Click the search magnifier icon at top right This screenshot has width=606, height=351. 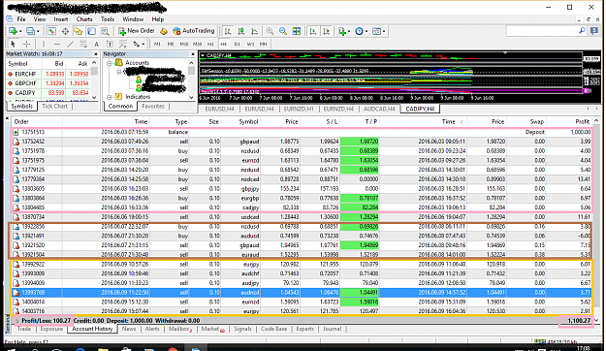[582, 30]
